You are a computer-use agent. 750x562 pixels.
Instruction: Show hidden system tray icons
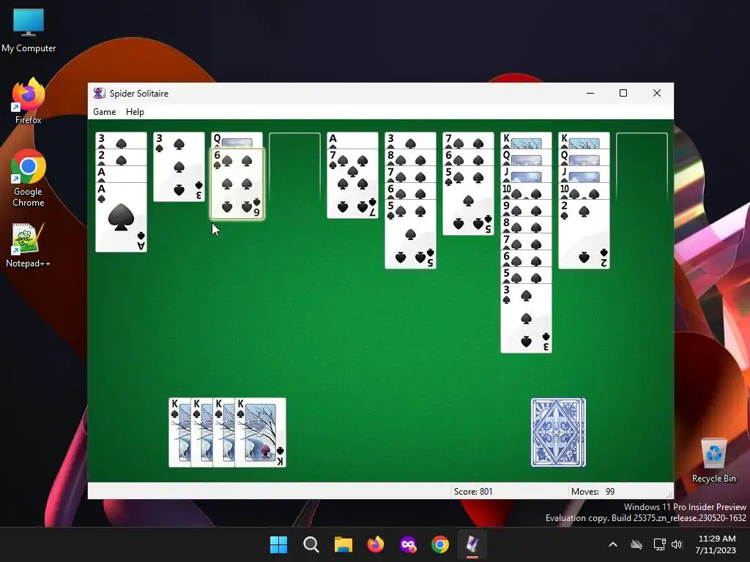point(613,544)
